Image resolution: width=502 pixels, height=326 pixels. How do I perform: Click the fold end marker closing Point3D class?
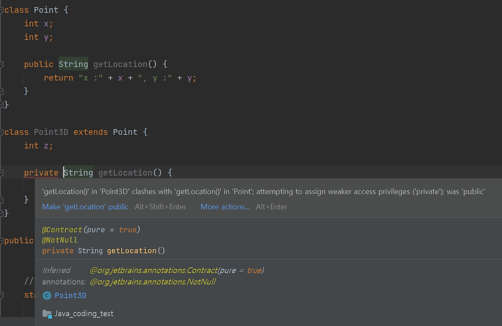click(1, 213)
